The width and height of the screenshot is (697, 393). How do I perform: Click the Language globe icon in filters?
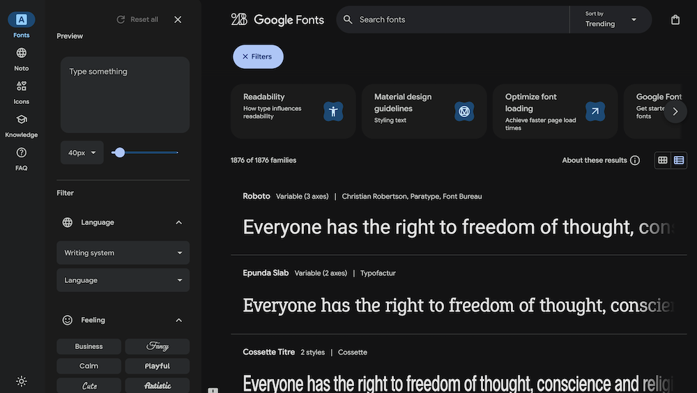point(68,222)
